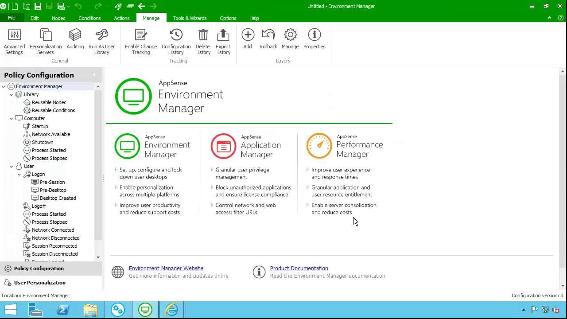The width and height of the screenshot is (567, 319).
Task: Switch to the Nodes ribbon tab
Action: tap(58, 18)
